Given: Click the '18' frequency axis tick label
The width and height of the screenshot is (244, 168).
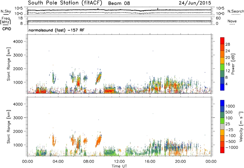Looking at the screenshot, I should [x=20, y=18].
